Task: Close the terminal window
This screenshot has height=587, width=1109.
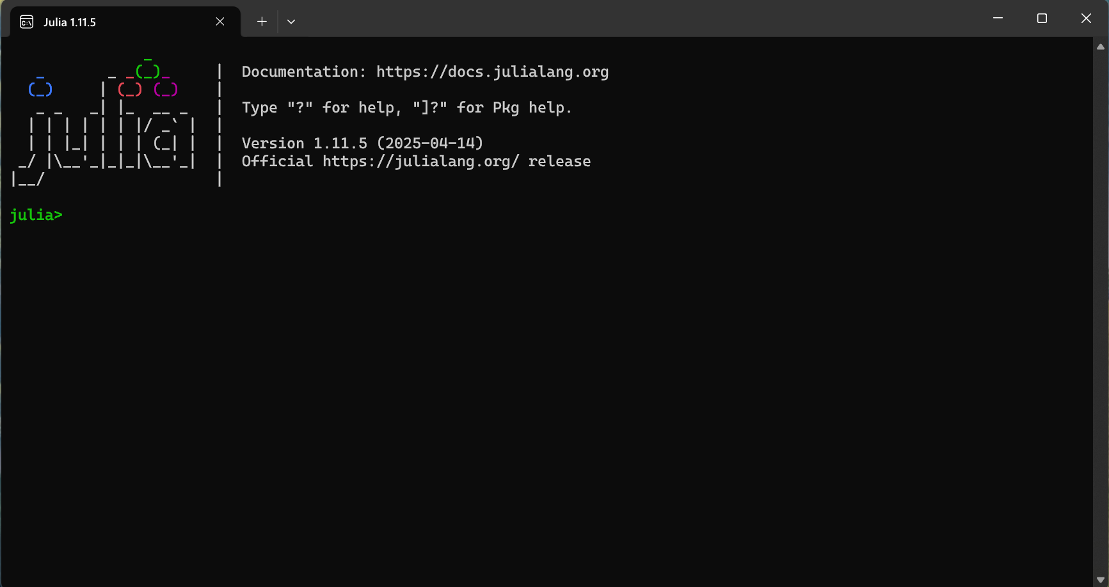Action: 1086,19
